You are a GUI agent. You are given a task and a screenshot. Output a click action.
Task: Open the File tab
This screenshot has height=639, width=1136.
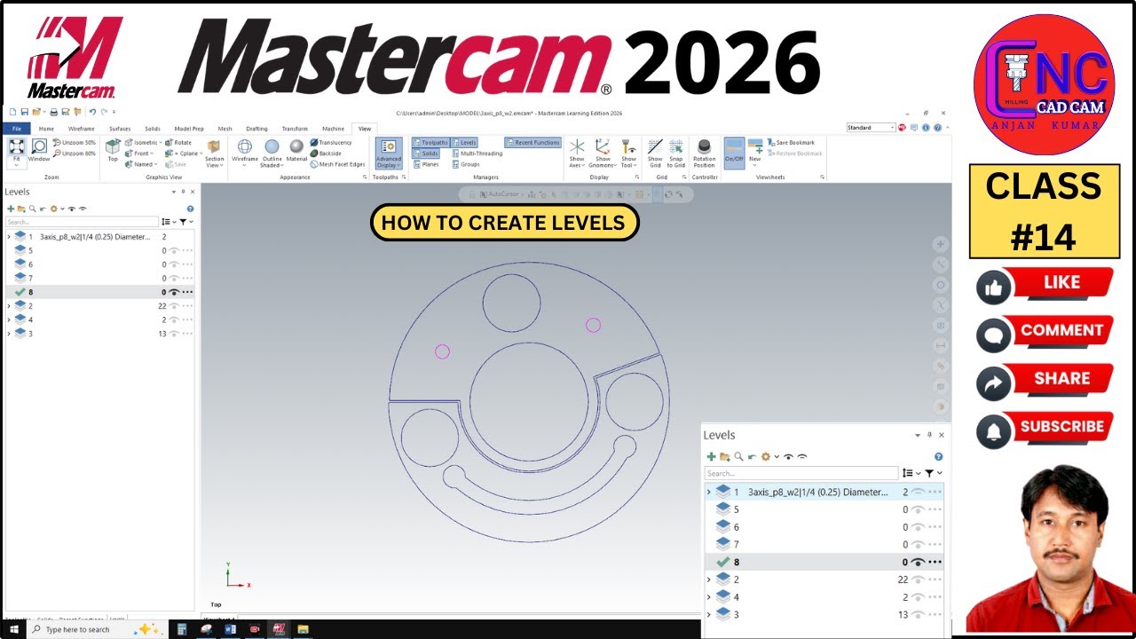(x=16, y=129)
